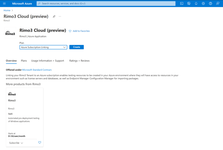Open the Azure portal hamburger menu
The height and width of the screenshot is (150, 223).
(x=4, y=4)
